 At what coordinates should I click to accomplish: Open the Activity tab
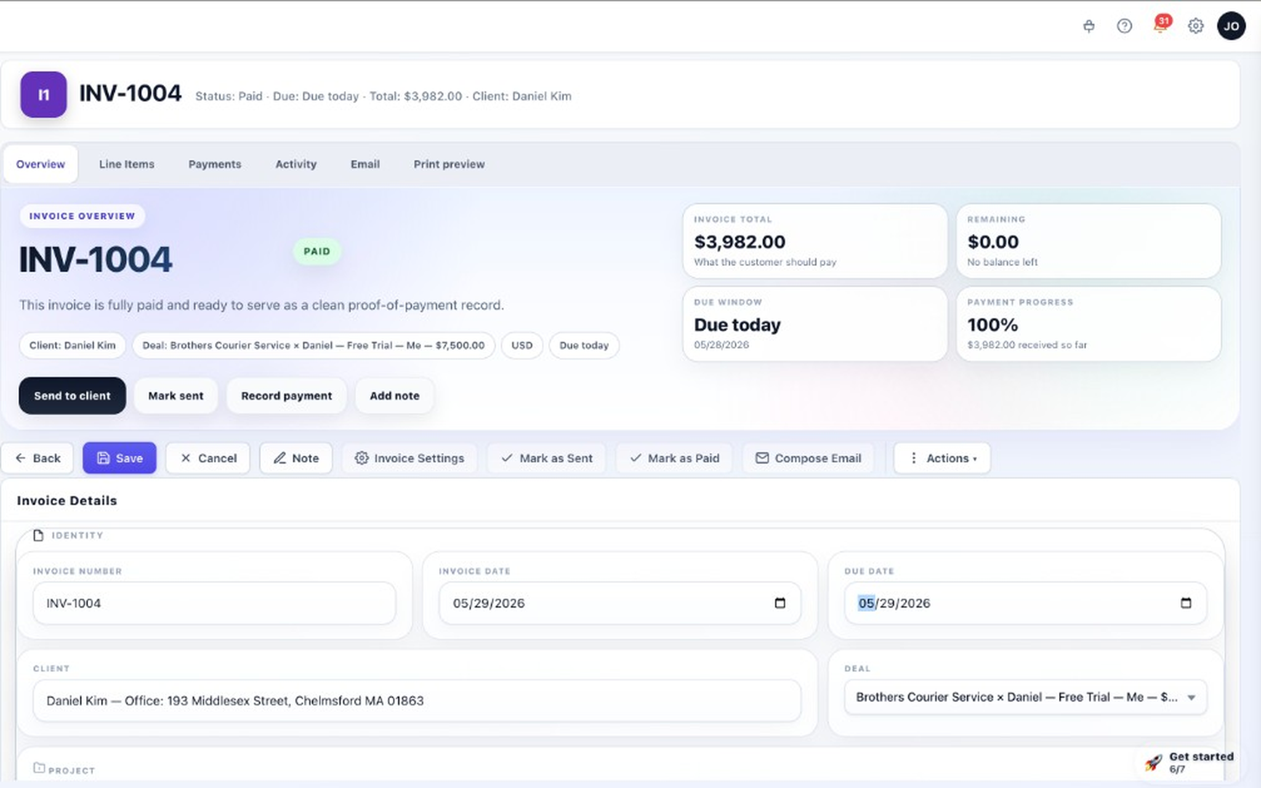pos(296,164)
